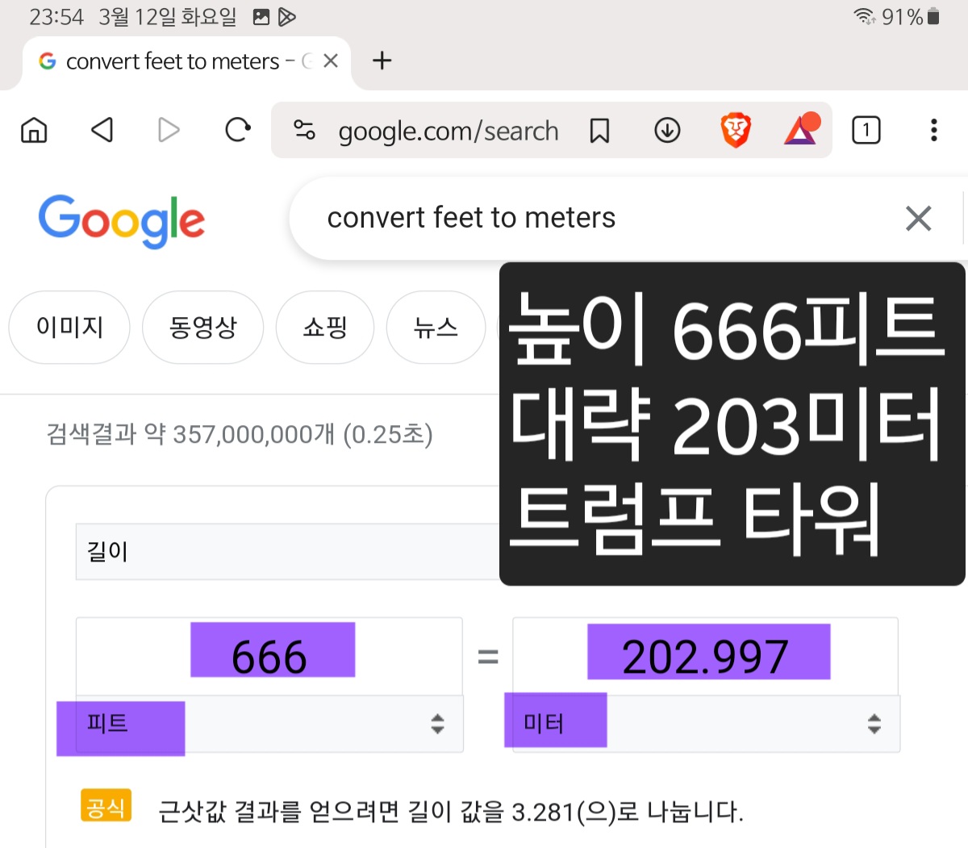
Task: Click the google.com/search address bar
Action: (448, 131)
